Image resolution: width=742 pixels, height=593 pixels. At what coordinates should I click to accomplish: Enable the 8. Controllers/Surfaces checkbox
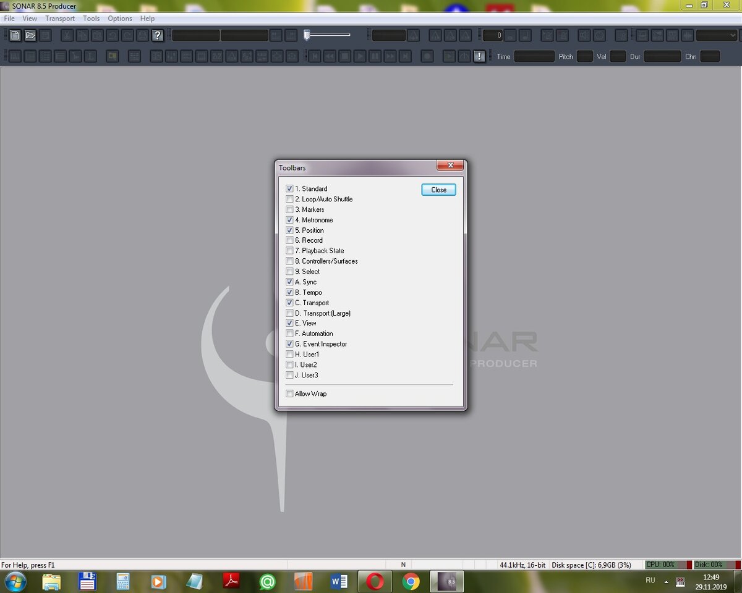(x=289, y=261)
